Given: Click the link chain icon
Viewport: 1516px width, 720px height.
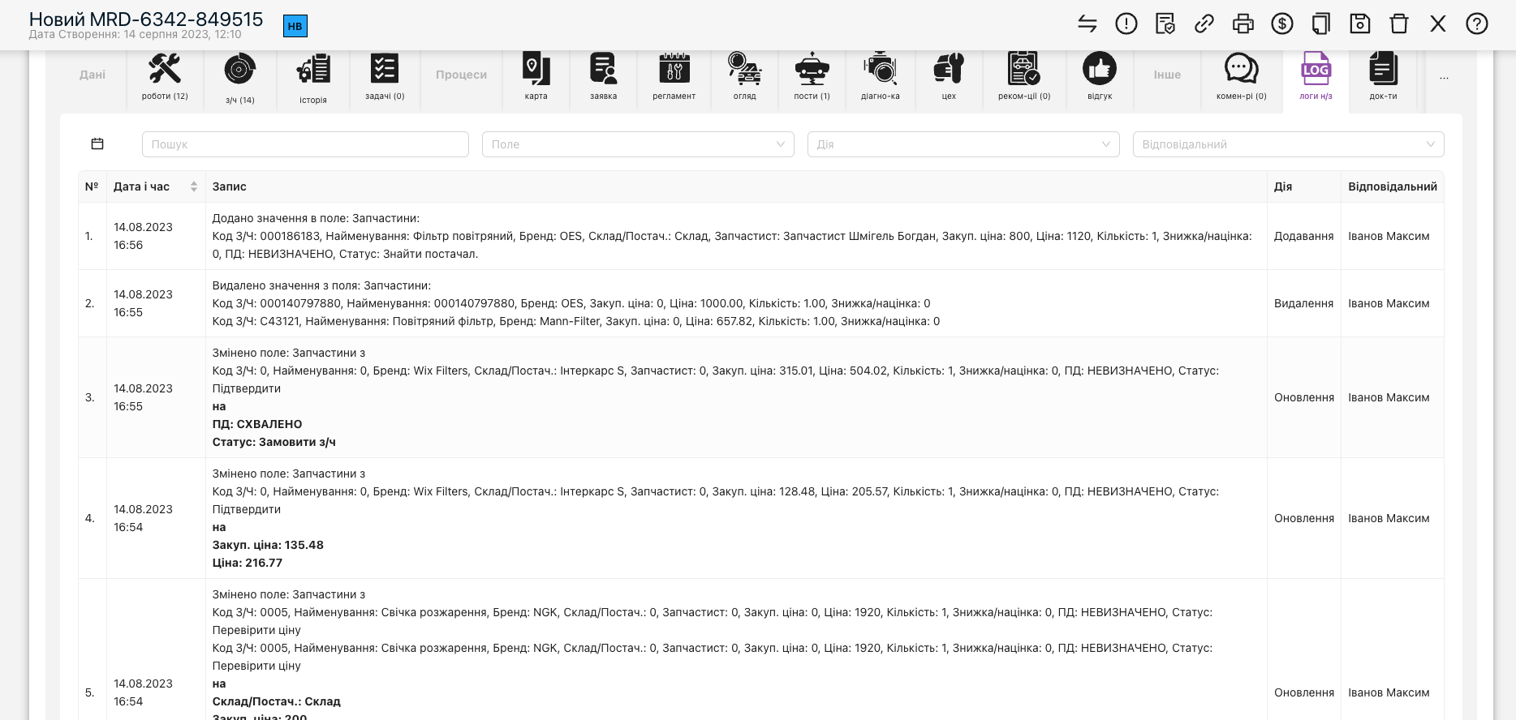Looking at the screenshot, I should point(1204,24).
